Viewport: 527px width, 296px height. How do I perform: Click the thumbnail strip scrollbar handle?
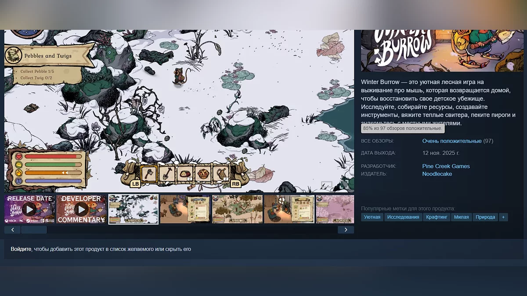[x=34, y=230]
